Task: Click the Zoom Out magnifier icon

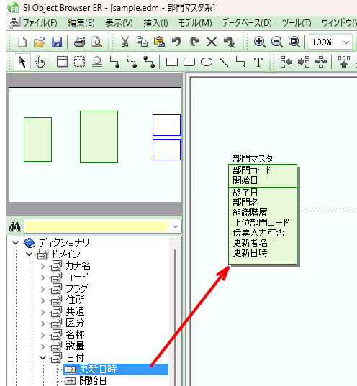Action: pyautogui.click(x=277, y=42)
